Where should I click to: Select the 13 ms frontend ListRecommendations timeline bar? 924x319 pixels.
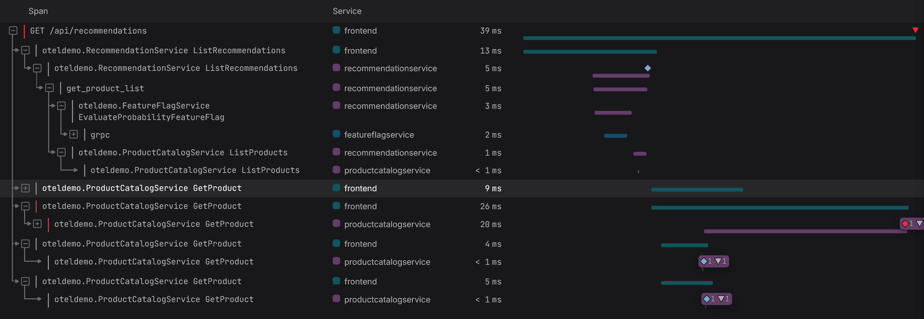click(x=590, y=52)
